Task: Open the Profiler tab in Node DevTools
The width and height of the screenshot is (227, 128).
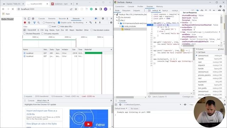Action: (140, 6)
